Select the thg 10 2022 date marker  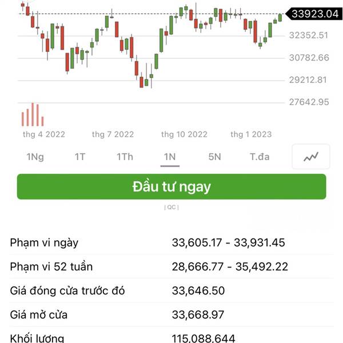tap(184, 134)
